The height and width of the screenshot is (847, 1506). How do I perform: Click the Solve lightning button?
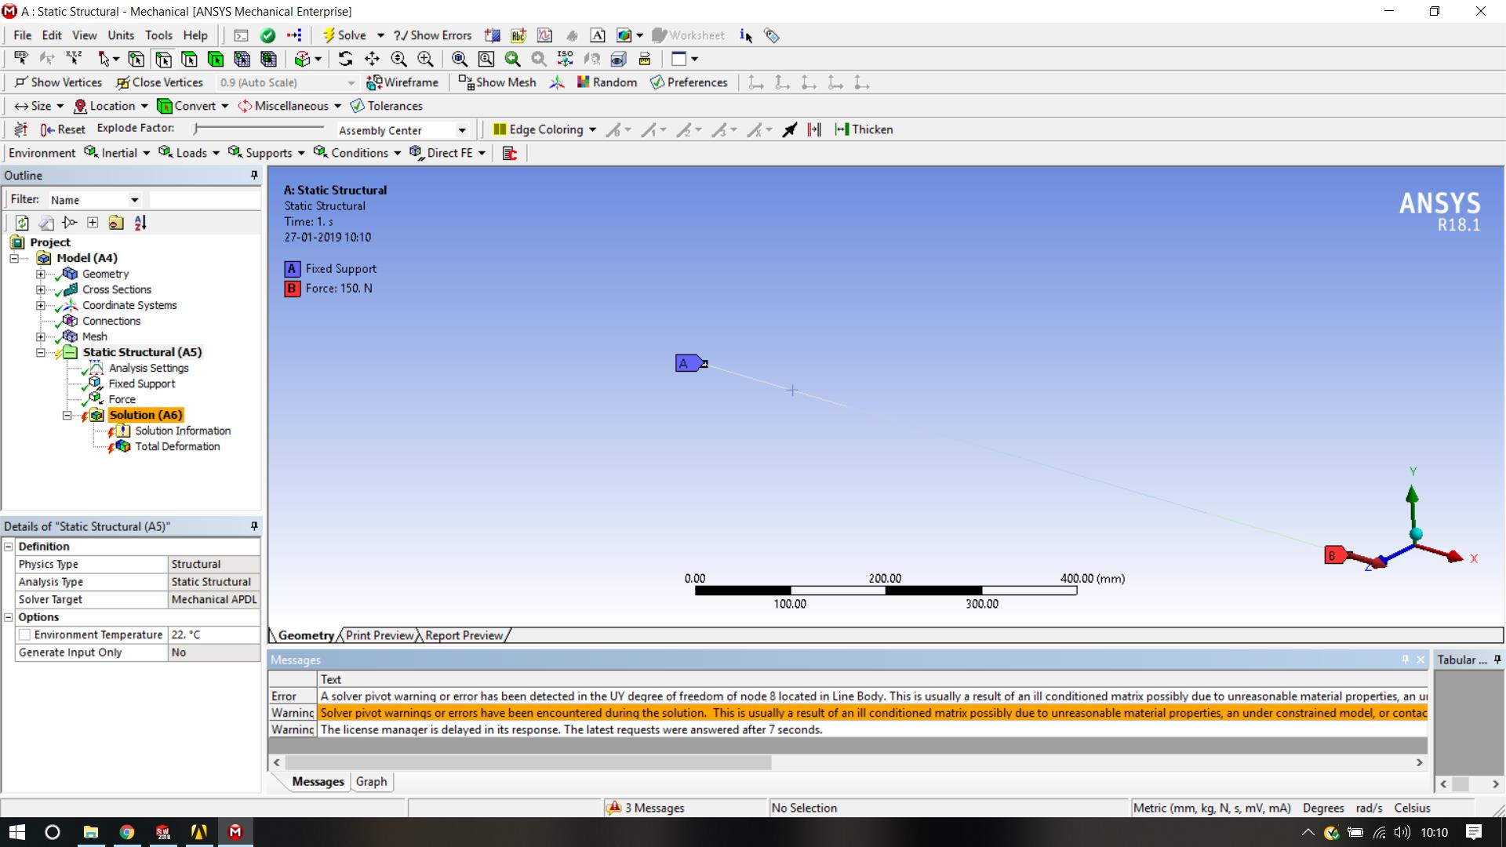(344, 35)
